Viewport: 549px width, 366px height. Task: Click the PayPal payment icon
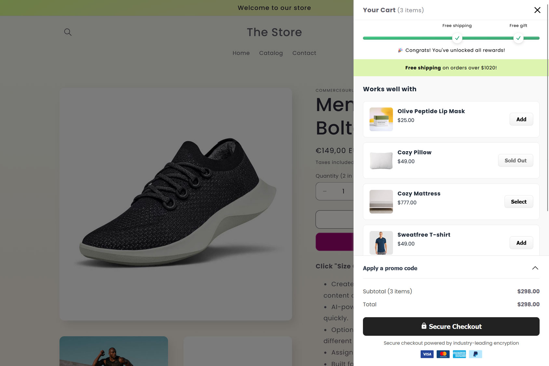coord(475,354)
